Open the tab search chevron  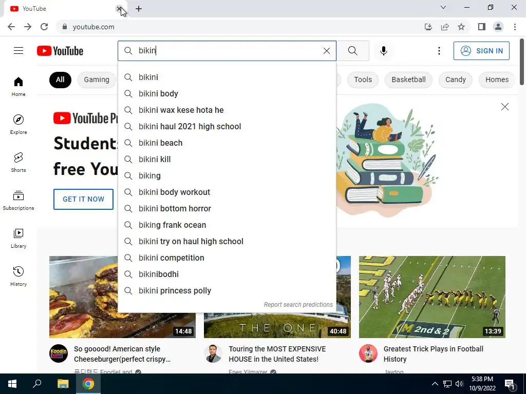[443, 7]
